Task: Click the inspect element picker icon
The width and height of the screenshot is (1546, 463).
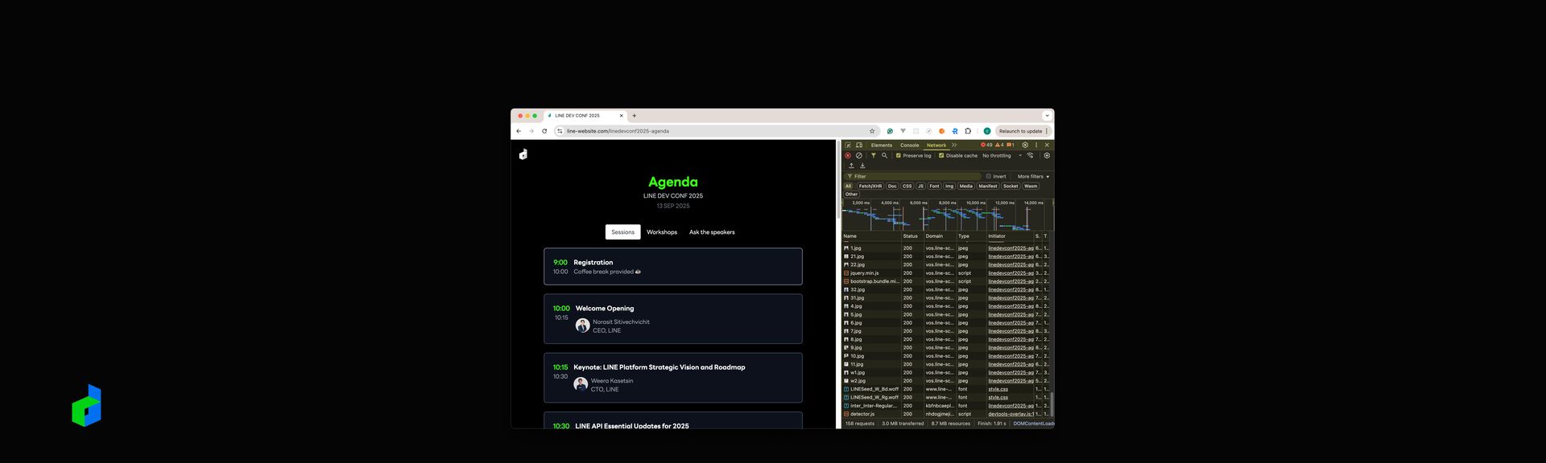Action: coord(848,145)
